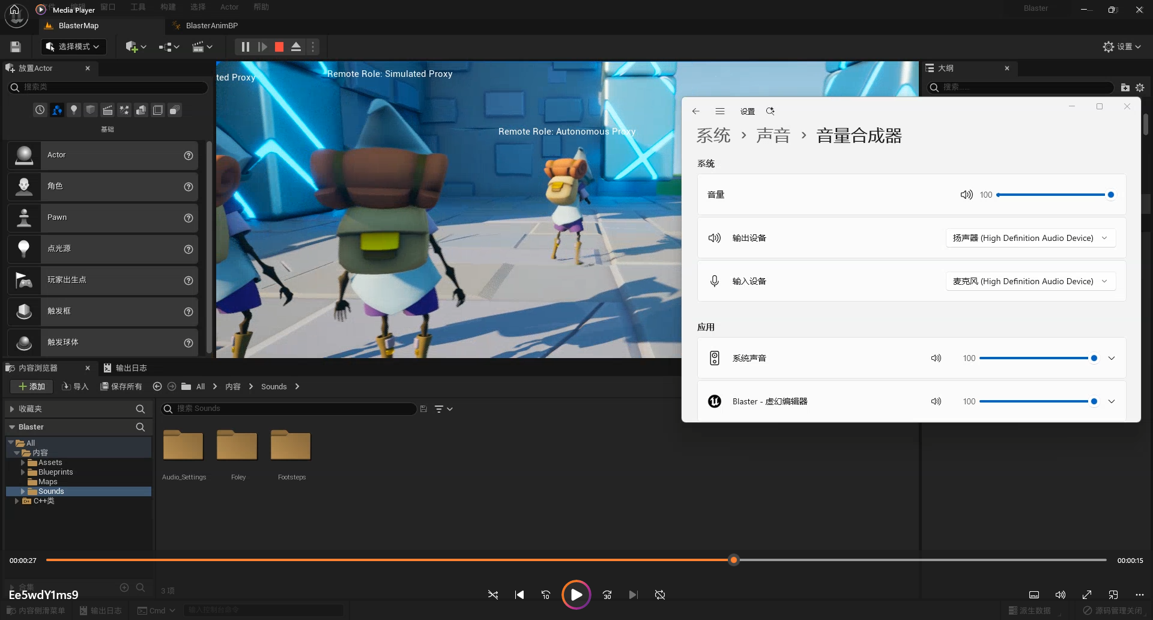Open the Settings hamburger navigation menu

[x=720, y=111]
